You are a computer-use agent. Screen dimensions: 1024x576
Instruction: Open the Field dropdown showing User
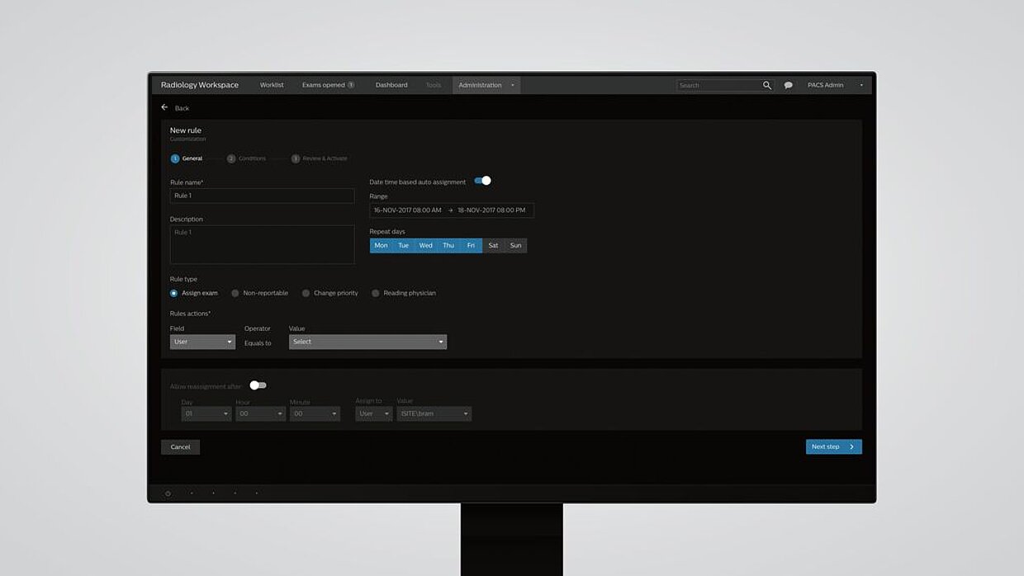coord(202,342)
